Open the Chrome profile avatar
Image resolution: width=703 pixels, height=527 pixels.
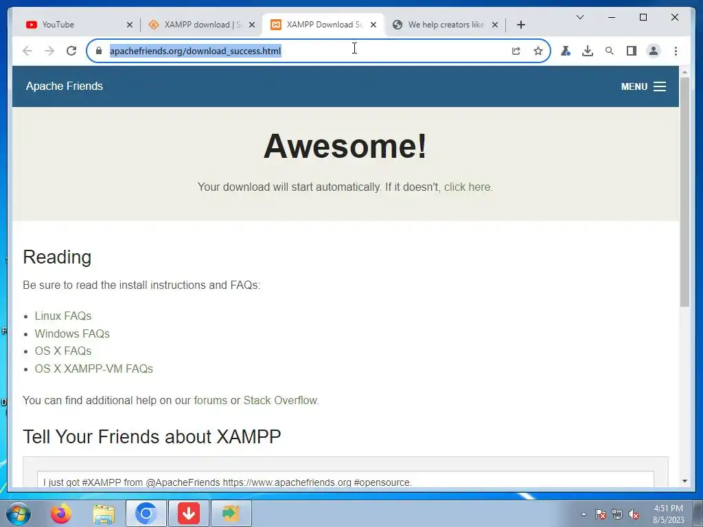(654, 51)
